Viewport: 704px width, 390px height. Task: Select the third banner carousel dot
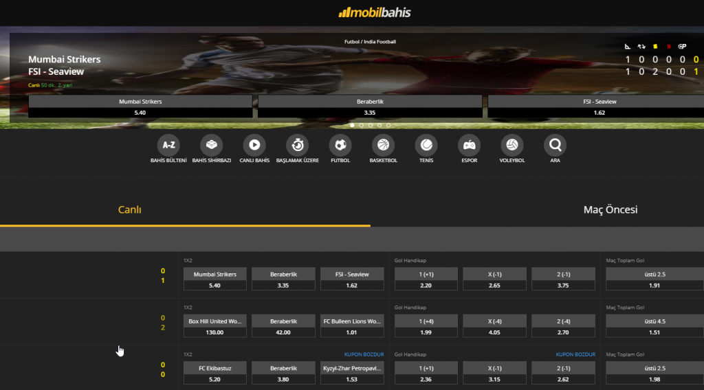tap(371, 126)
